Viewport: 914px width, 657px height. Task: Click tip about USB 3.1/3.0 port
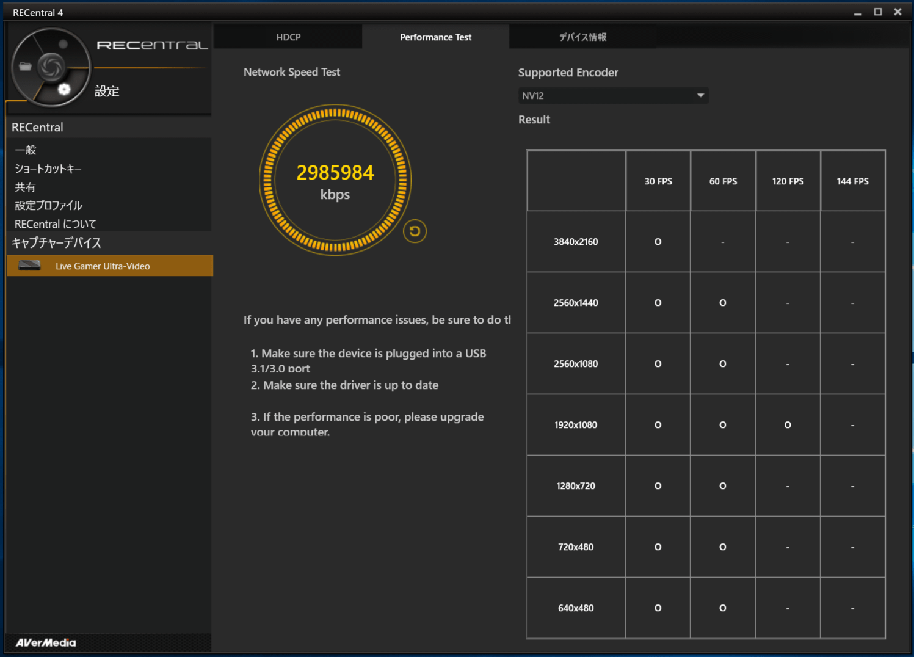coord(368,360)
